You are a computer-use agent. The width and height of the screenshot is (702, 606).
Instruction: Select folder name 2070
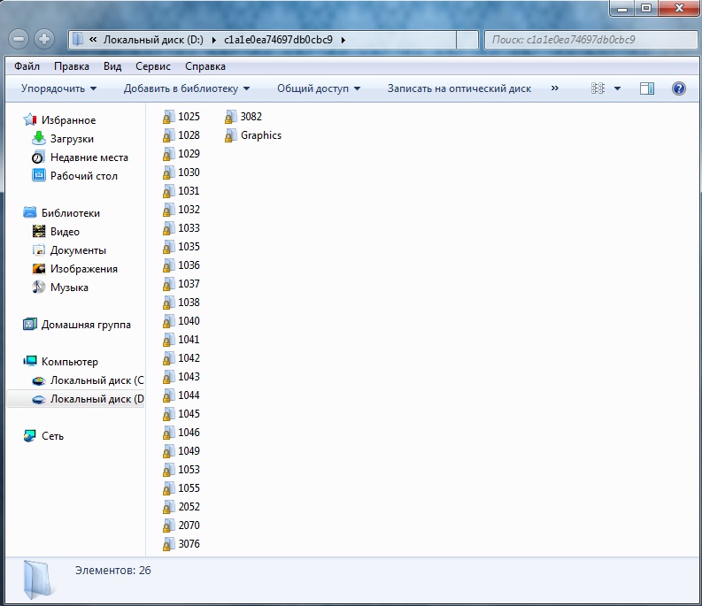tap(189, 525)
